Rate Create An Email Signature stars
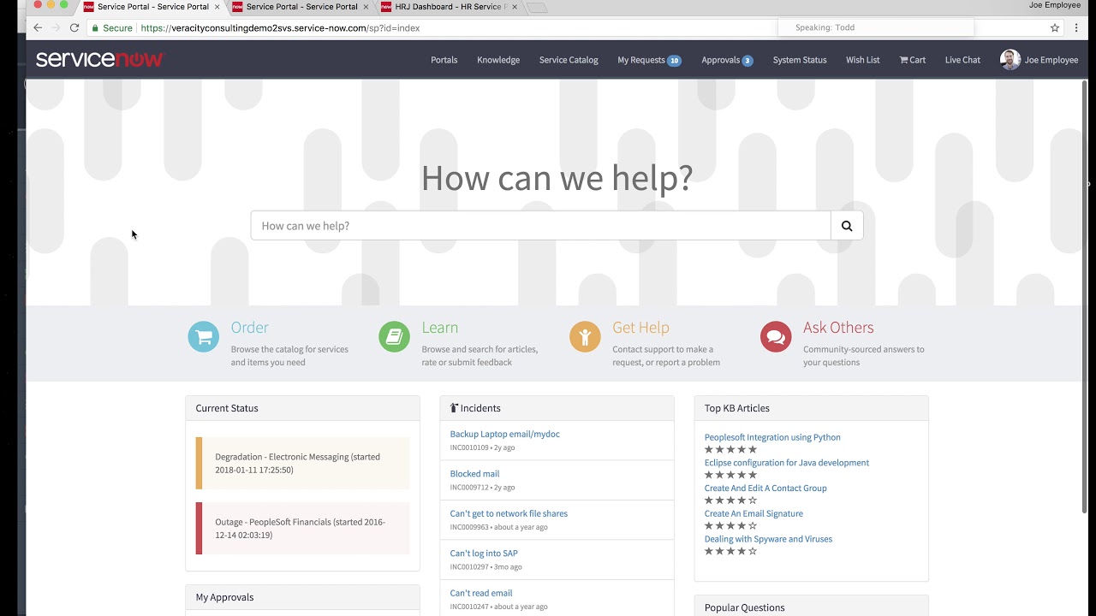Image resolution: width=1096 pixels, height=616 pixels. click(730, 526)
